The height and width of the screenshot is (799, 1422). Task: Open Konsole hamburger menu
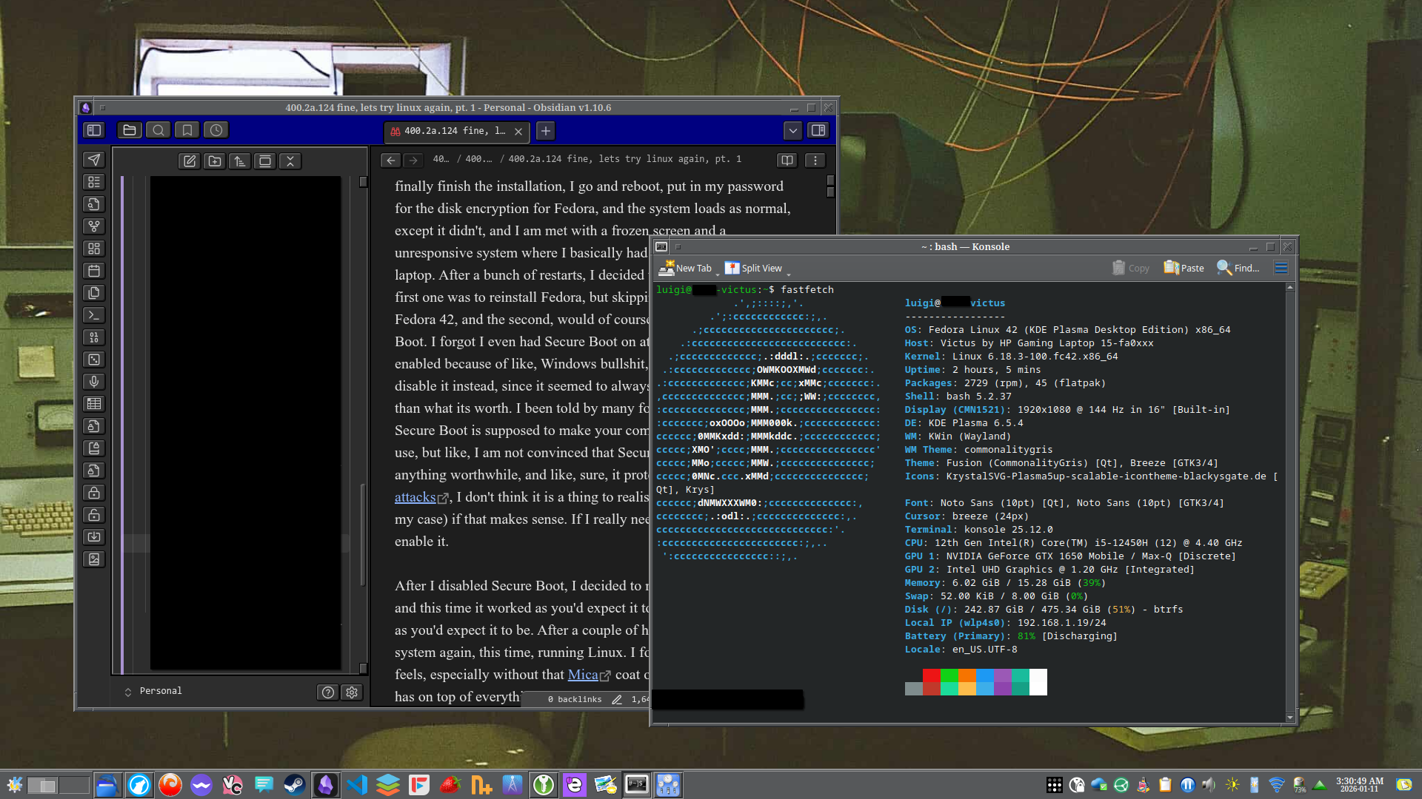tap(1281, 268)
